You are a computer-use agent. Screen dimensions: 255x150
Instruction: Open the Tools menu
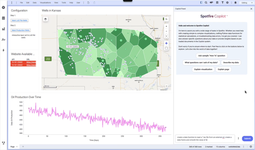[64, 3]
